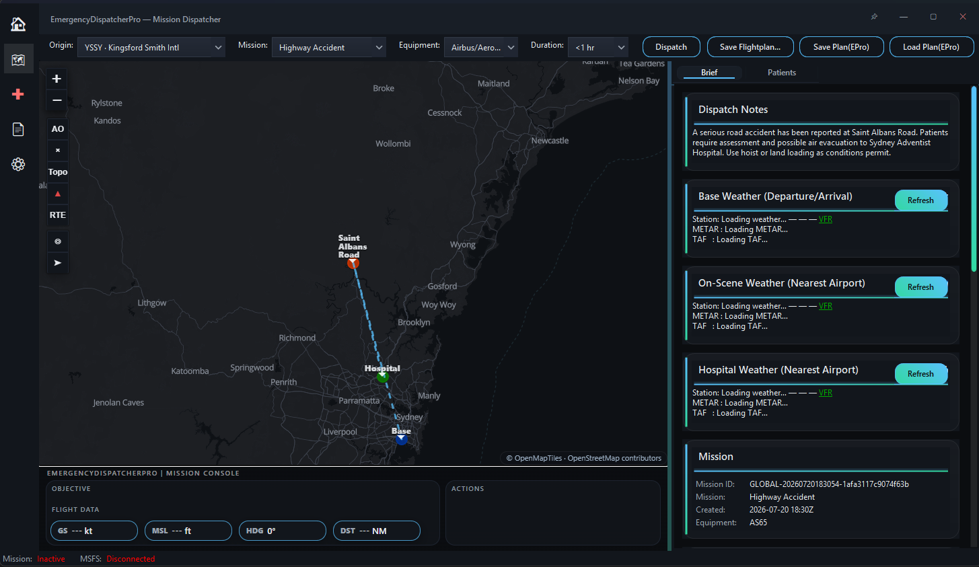Image resolution: width=979 pixels, height=567 pixels.
Task: Zoom in on the map
Action: pyautogui.click(x=57, y=79)
